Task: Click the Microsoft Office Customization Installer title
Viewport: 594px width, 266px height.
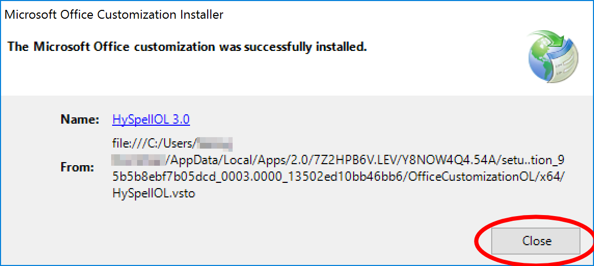Action: [114, 15]
